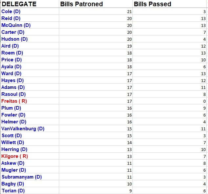Select the Reid (D) name cell
This screenshot has width=208, height=194.
click(x=30, y=18)
